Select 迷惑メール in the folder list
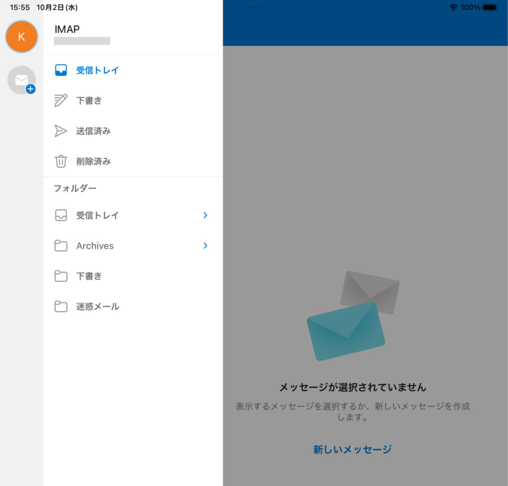 pyautogui.click(x=97, y=307)
